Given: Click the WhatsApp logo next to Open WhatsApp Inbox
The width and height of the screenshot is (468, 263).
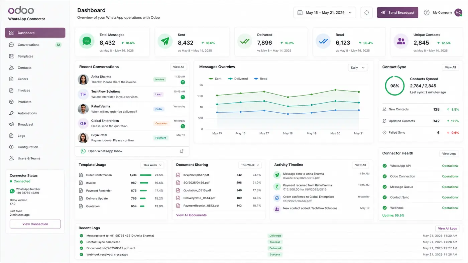Looking at the screenshot, I should 83,151.
